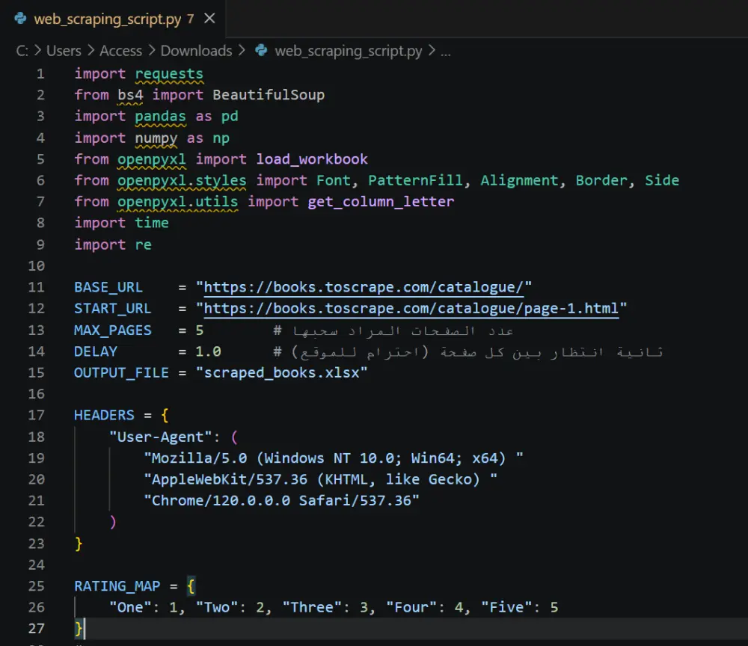Click Alignment in the styles import
This screenshot has height=646, width=748.
(x=519, y=180)
